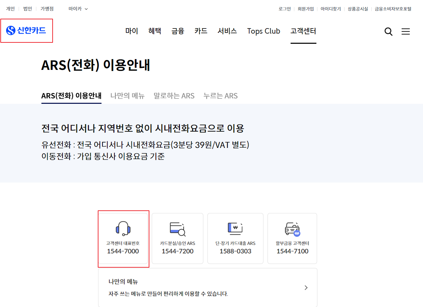This screenshot has height=307, width=423.
Task: Open the 서비스 main menu
Action: 227,31
